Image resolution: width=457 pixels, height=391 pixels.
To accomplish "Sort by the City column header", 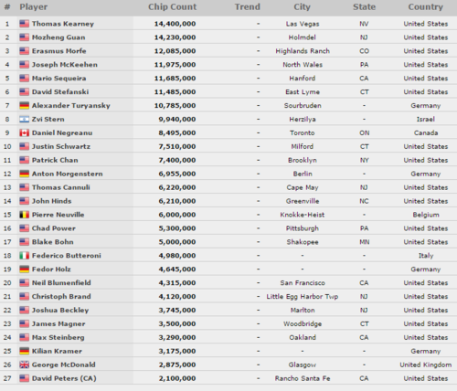I will (x=302, y=7).
